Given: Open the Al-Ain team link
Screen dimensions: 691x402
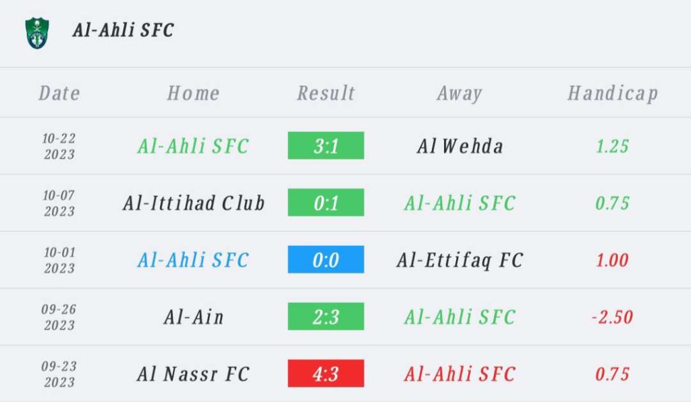Looking at the screenshot, I should tap(194, 317).
